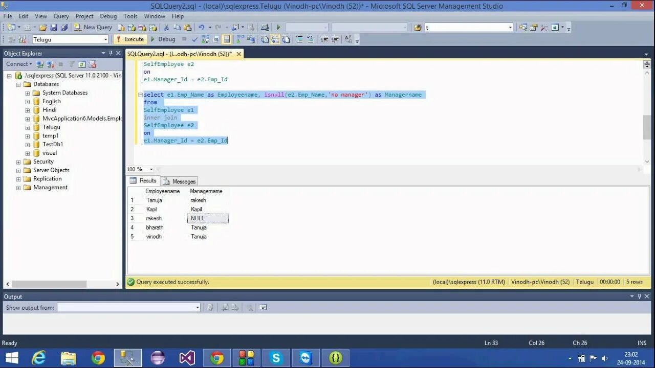The image size is (655, 368).
Task: Click the green Start play icon
Action: [278, 27]
